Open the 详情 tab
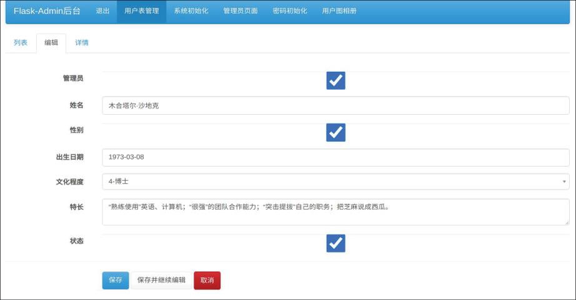The width and height of the screenshot is (576, 300). coord(82,42)
